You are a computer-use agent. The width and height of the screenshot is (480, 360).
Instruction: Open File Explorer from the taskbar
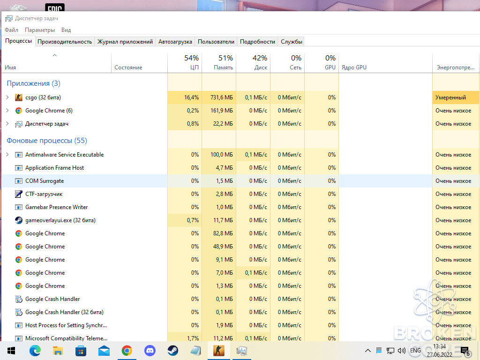58,351
